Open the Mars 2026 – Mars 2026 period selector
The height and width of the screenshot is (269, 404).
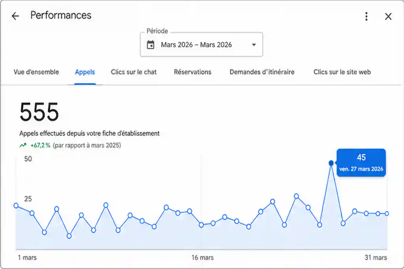pyautogui.click(x=201, y=45)
